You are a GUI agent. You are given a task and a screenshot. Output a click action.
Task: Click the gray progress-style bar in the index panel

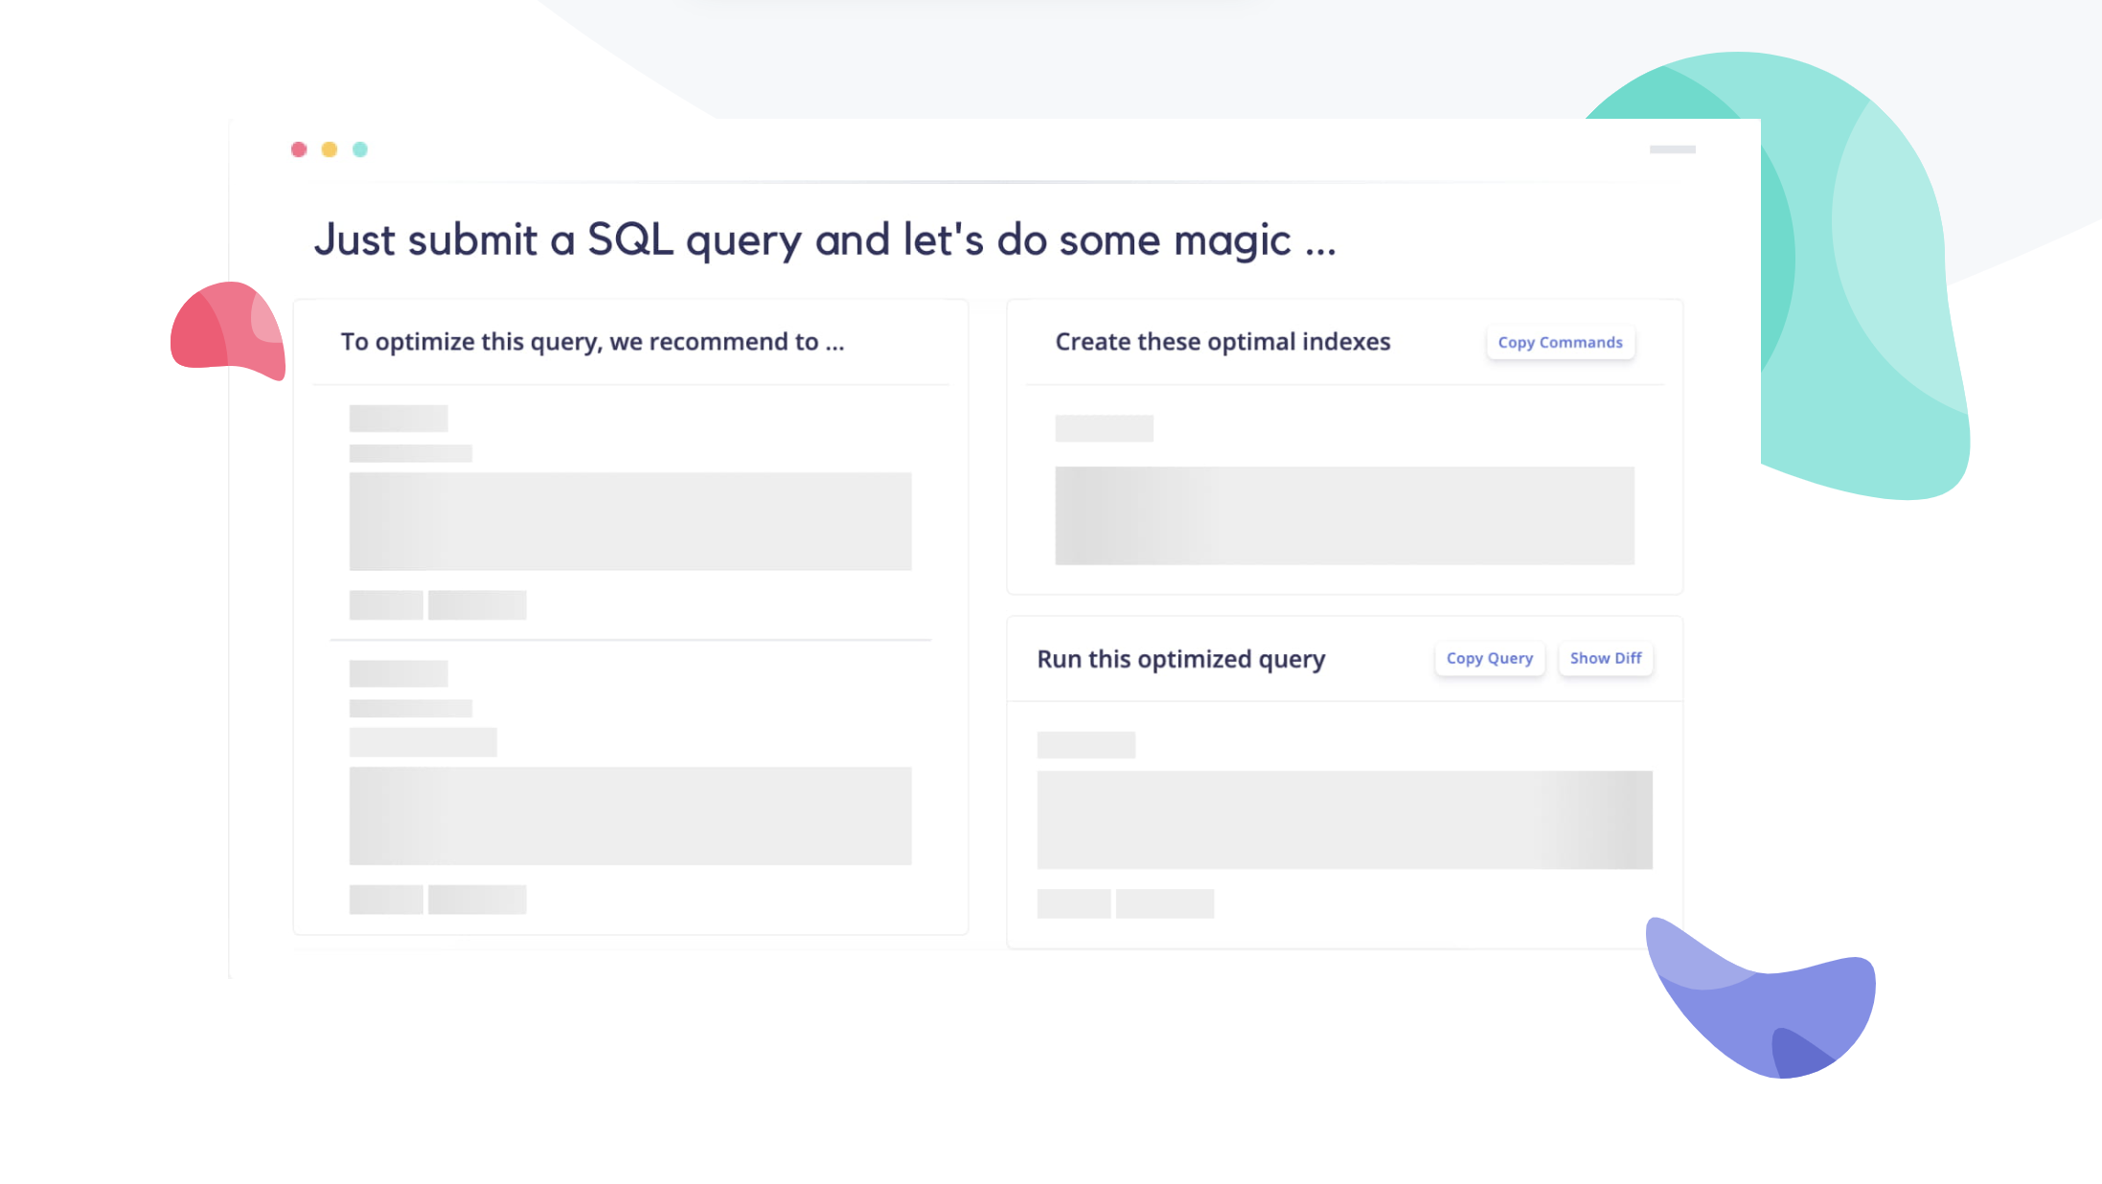coord(1344,515)
